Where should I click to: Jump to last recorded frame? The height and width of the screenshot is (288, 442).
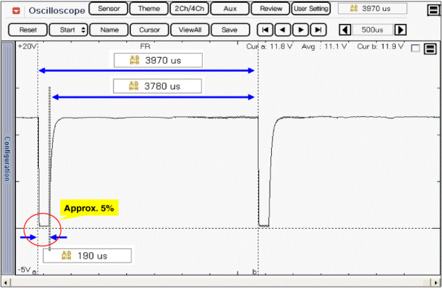(318, 30)
